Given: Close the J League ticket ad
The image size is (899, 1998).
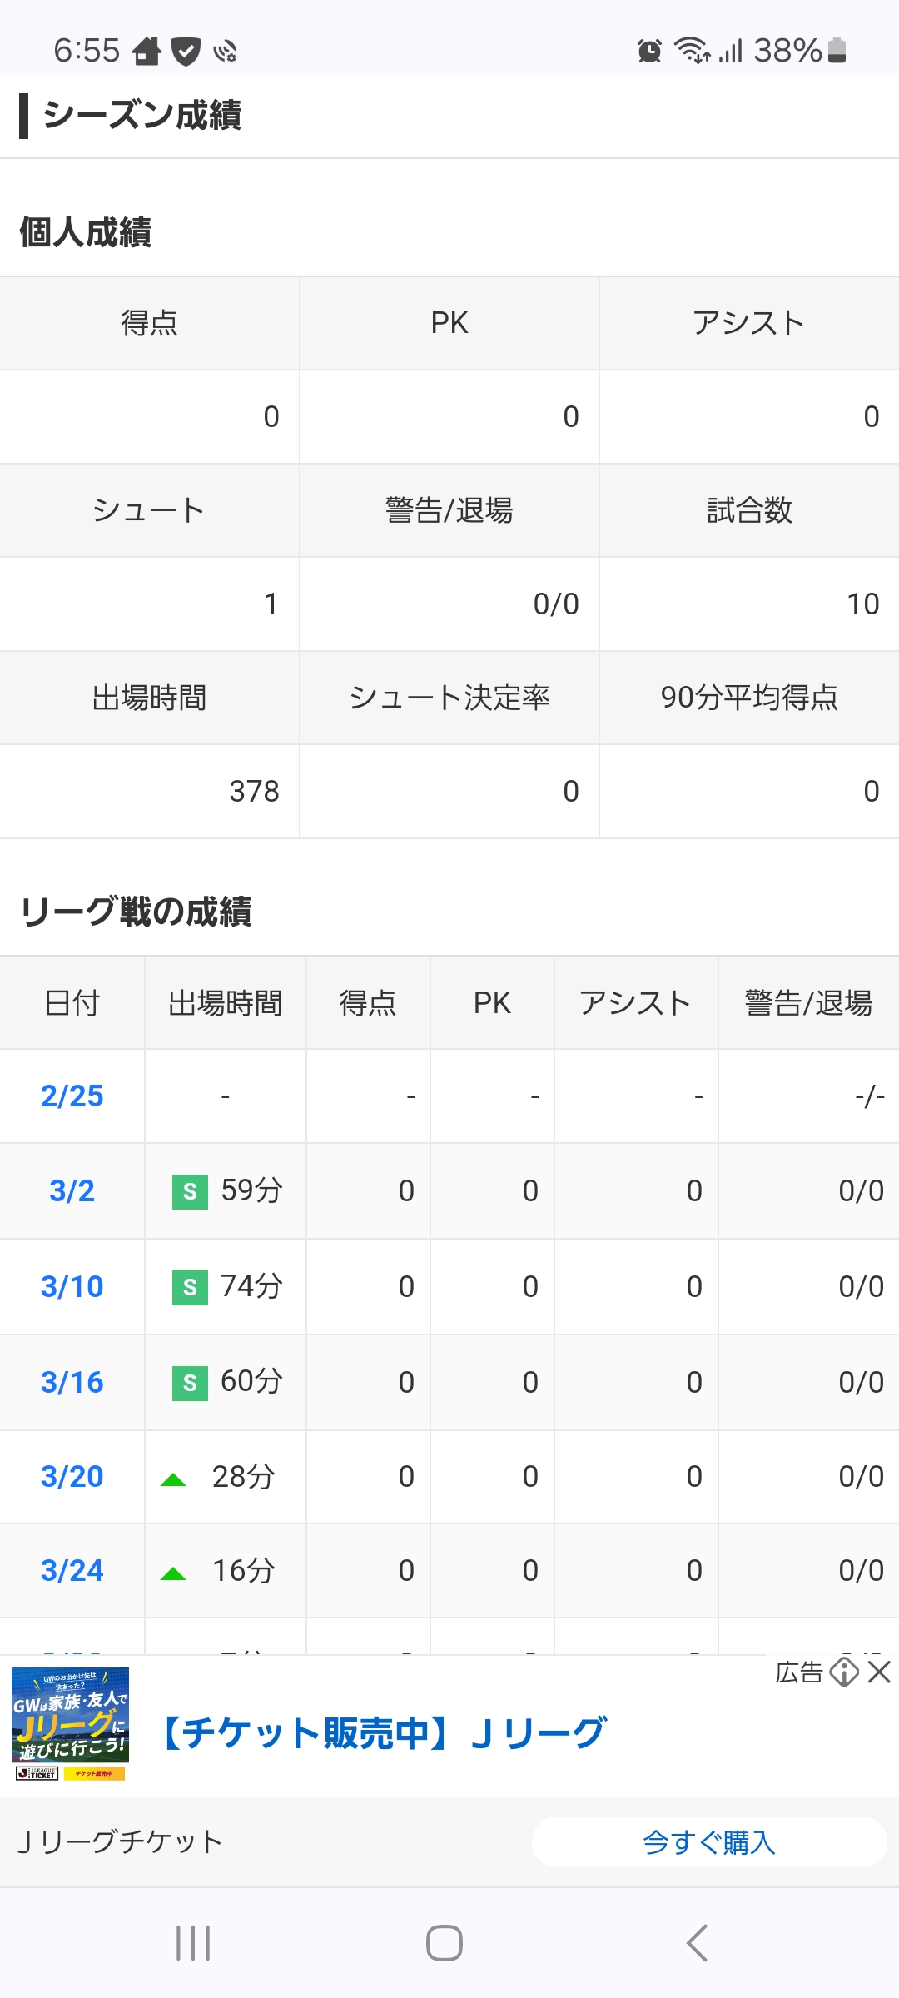Looking at the screenshot, I should (x=879, y=1672).
